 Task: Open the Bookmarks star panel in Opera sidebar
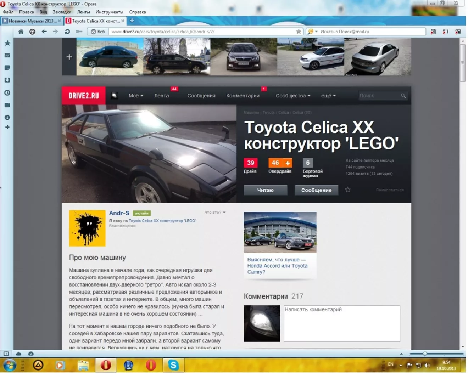(x=7, y=43)
